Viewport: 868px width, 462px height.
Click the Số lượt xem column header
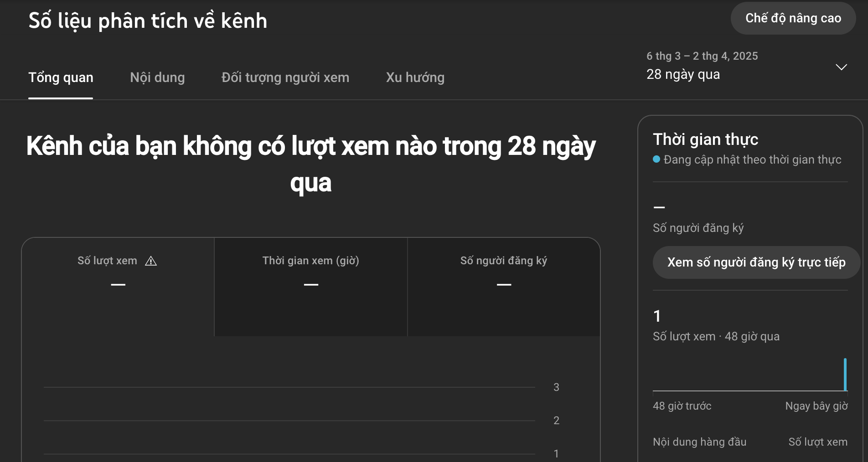click(x=817, y=441)
